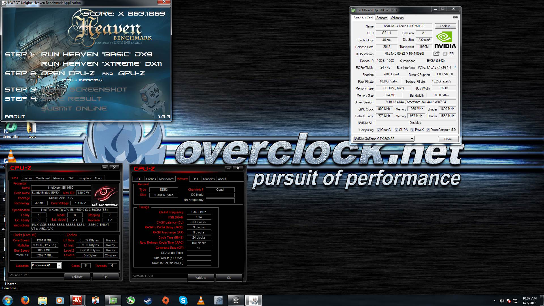
Task: Open SPD tab in the memory-timings CPU-Z window
Action: [195, 179]
